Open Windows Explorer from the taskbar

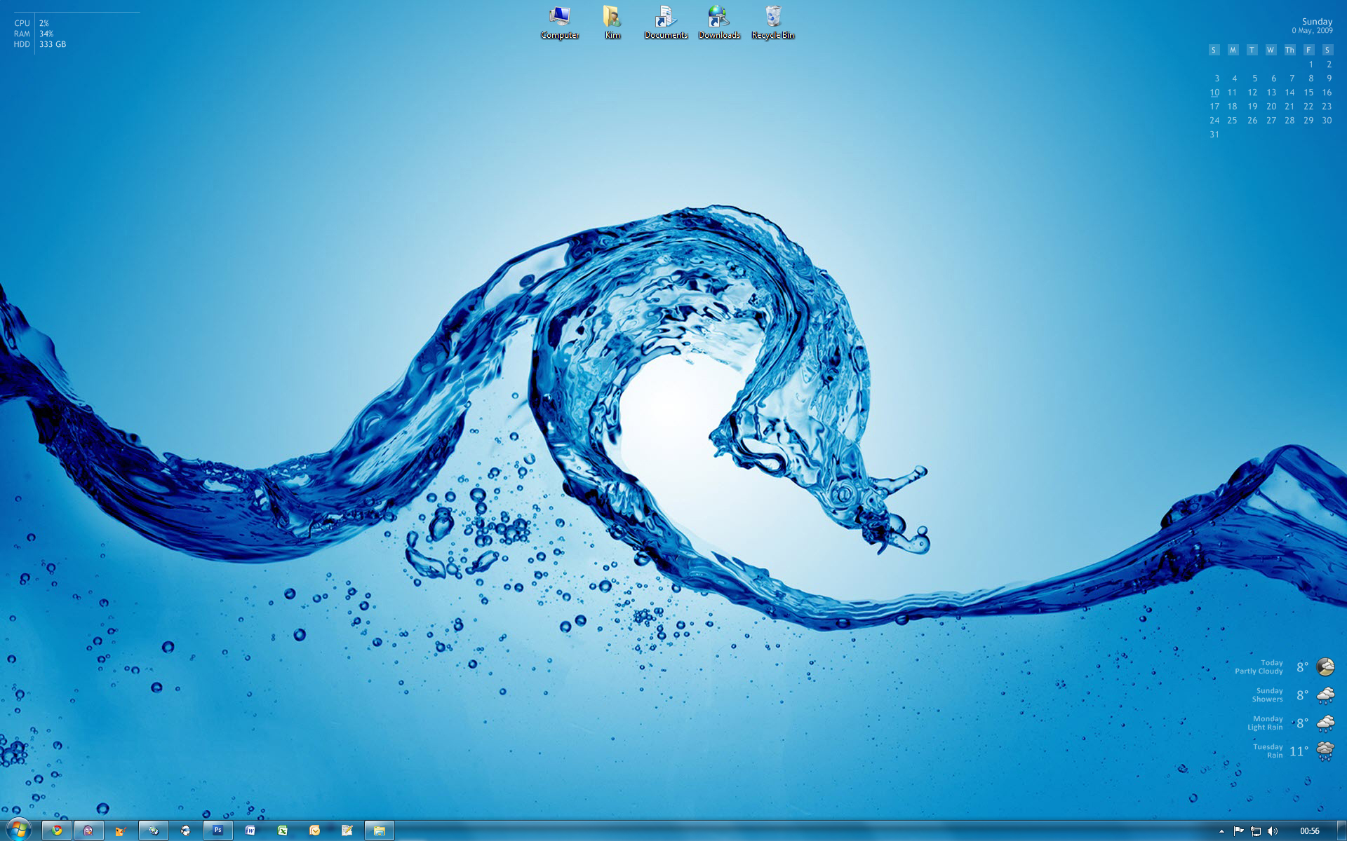379,830
